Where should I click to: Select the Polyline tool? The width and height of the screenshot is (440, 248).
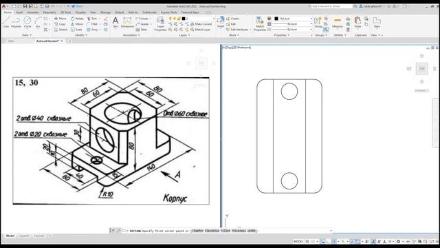16,22
